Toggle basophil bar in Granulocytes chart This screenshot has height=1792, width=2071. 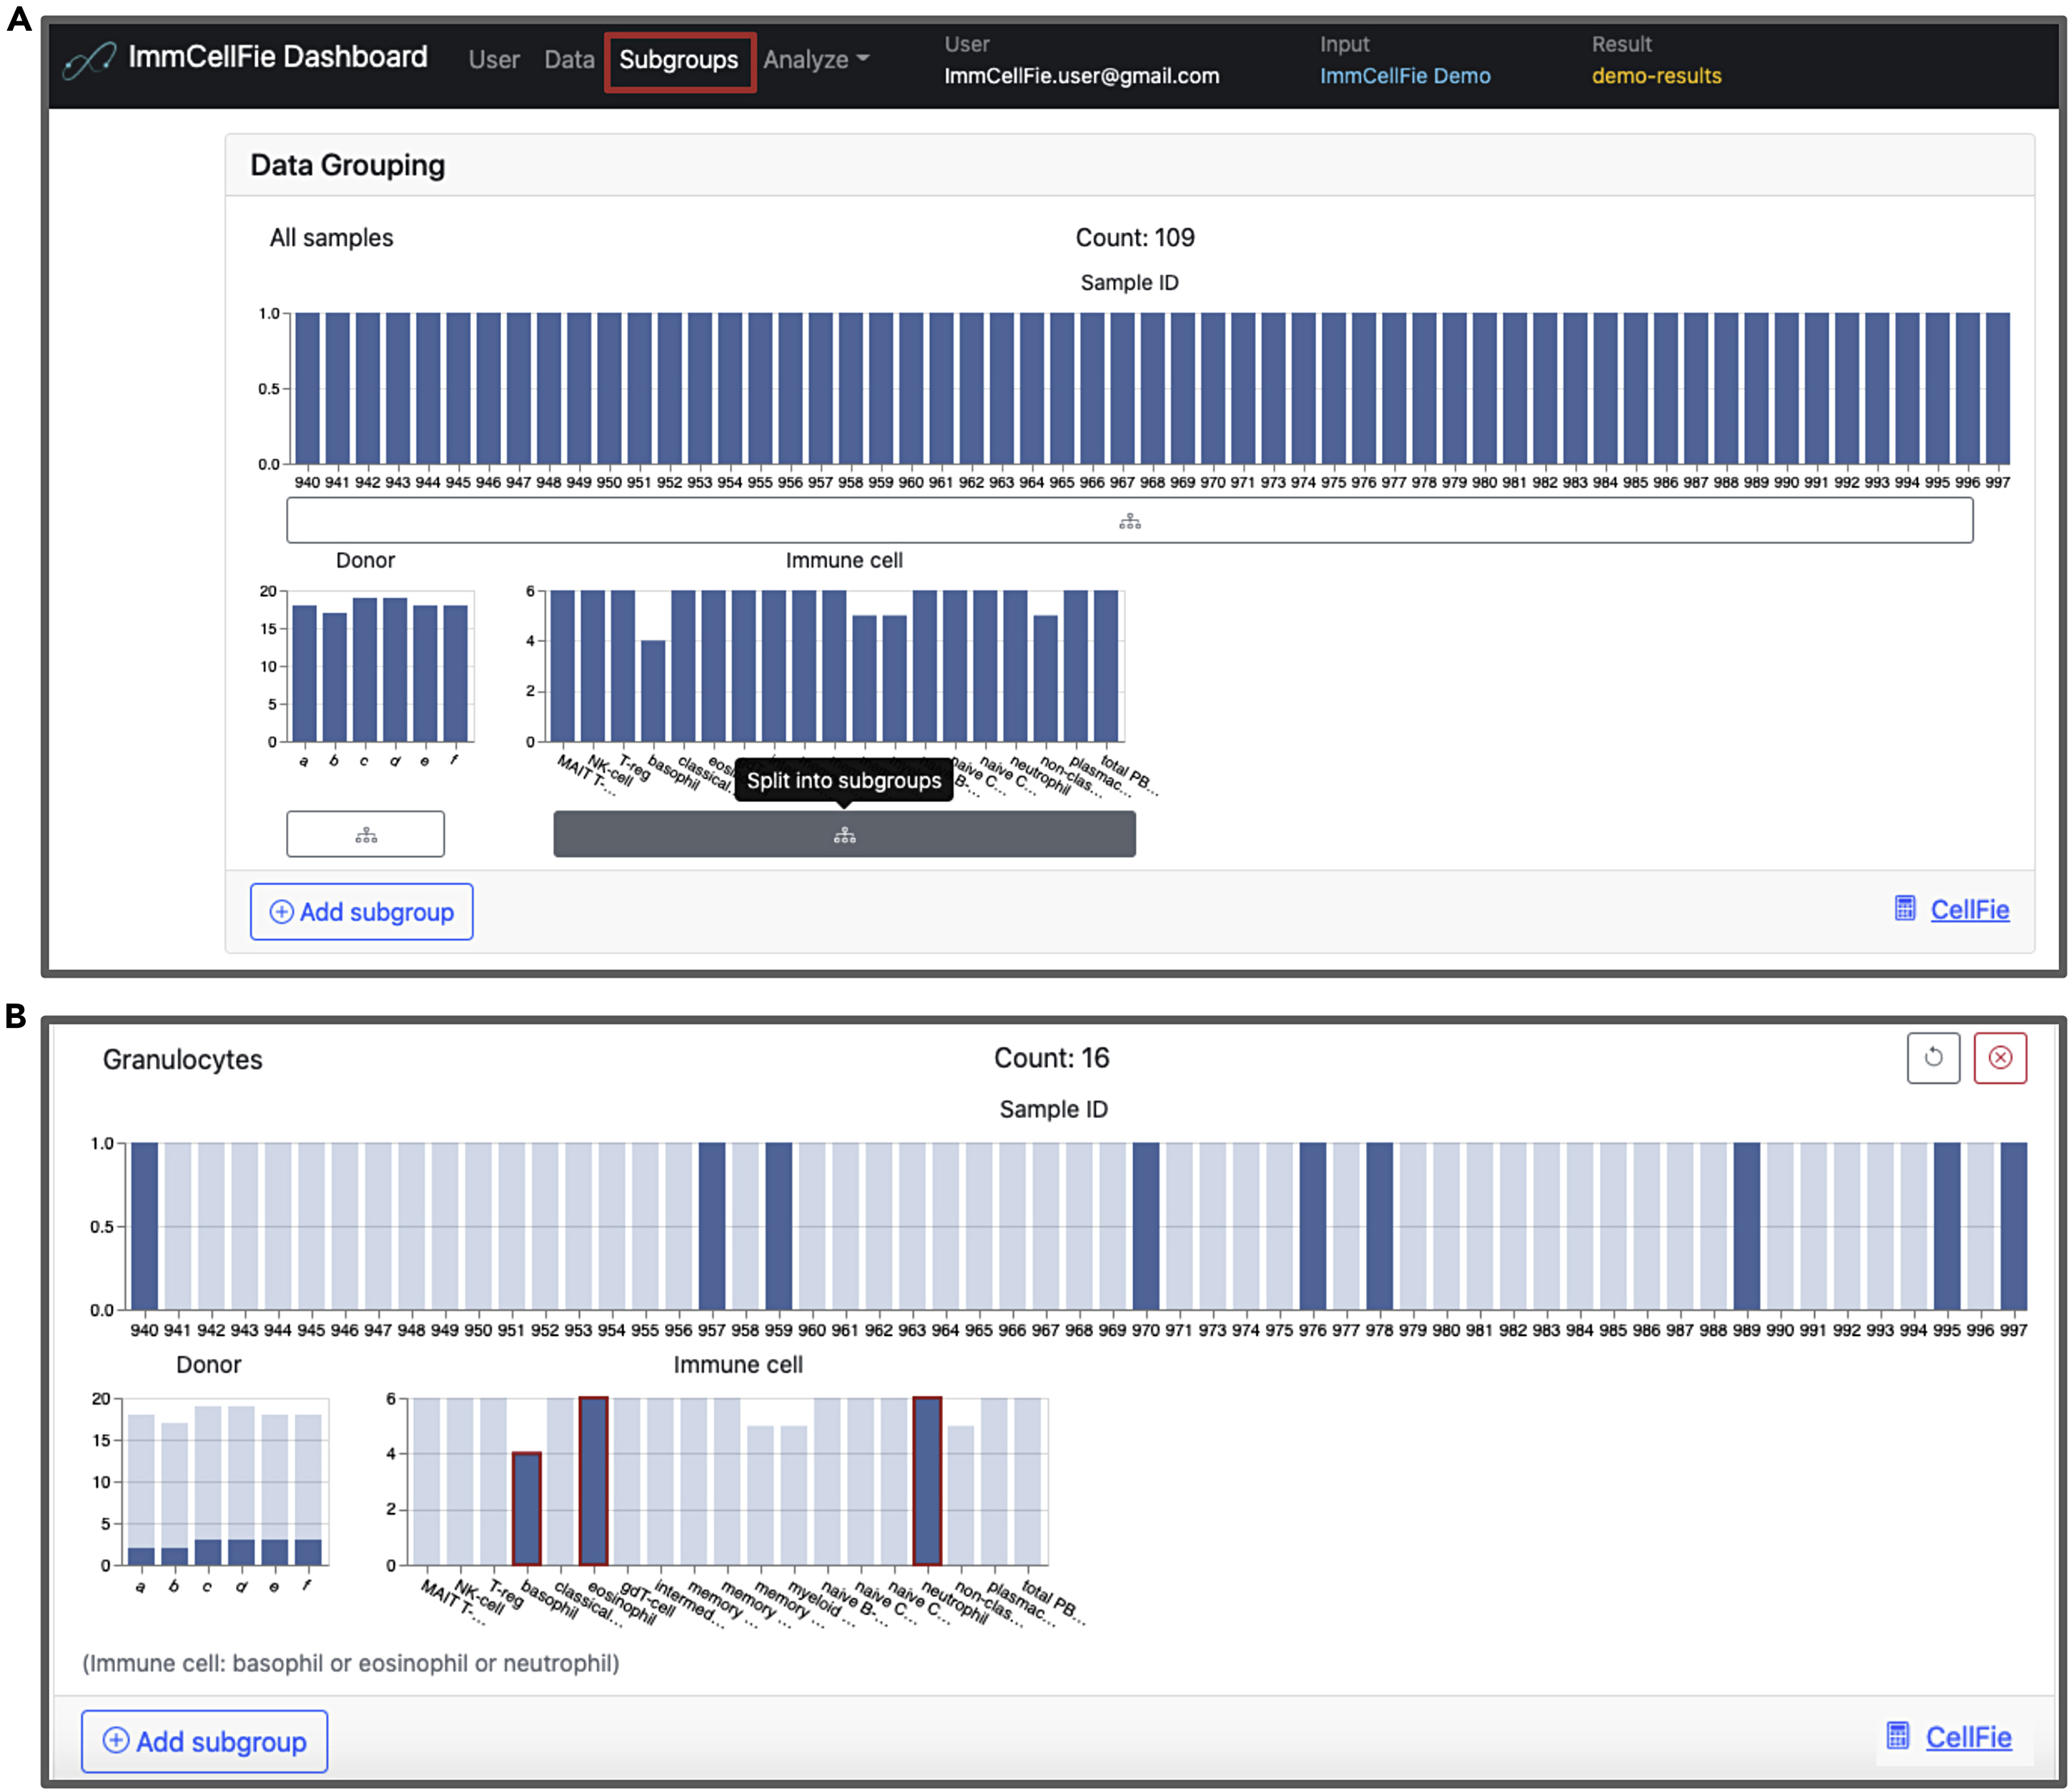[x=527, y=1508]
